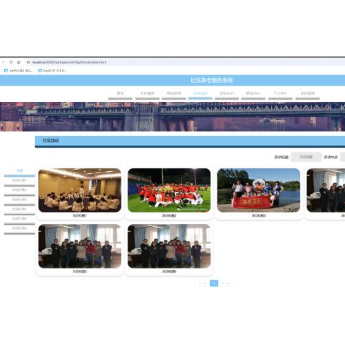Click the site info icon in address bar

28,62
